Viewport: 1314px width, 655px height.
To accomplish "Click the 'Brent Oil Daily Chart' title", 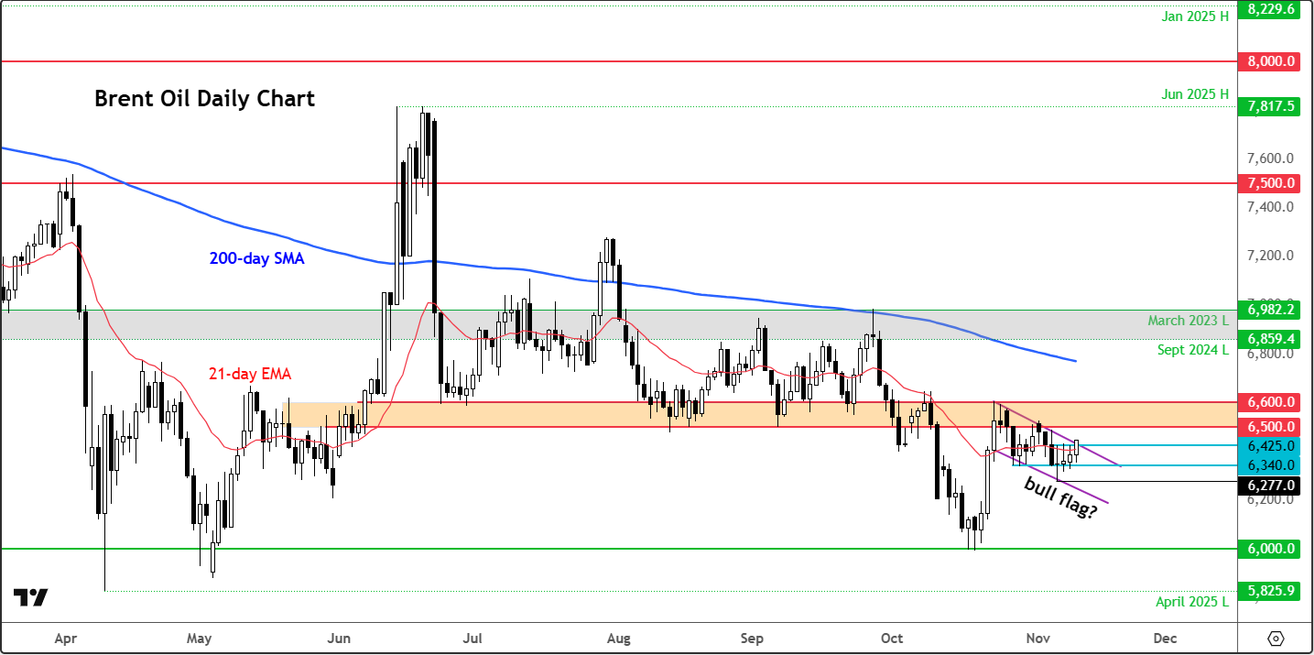I will coord(203,99).
